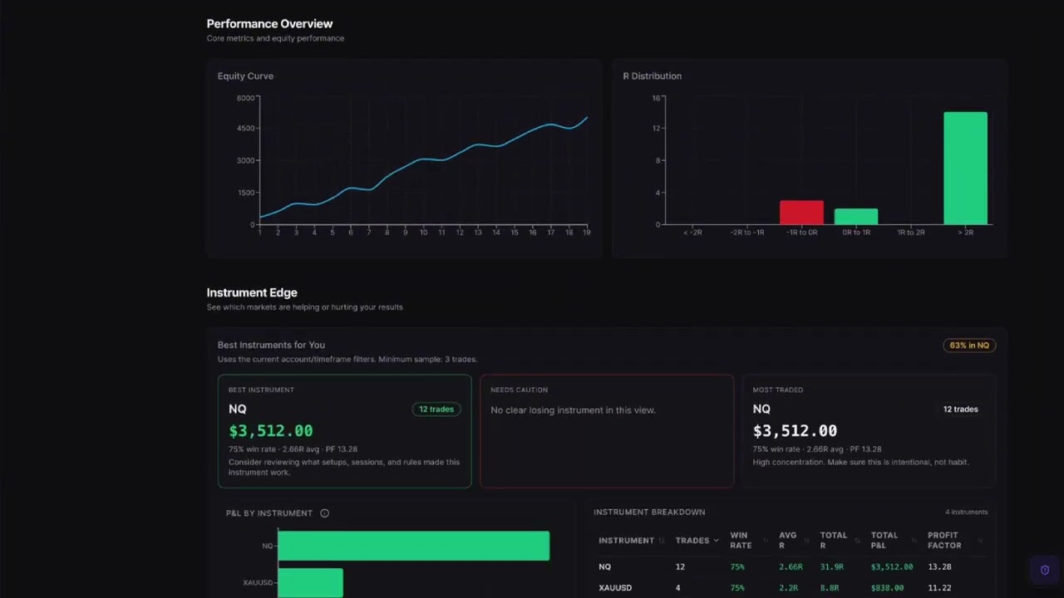Sort table by Total P&L header
The width and height of the screenshot is (1064, 598).
coord(884,541)
